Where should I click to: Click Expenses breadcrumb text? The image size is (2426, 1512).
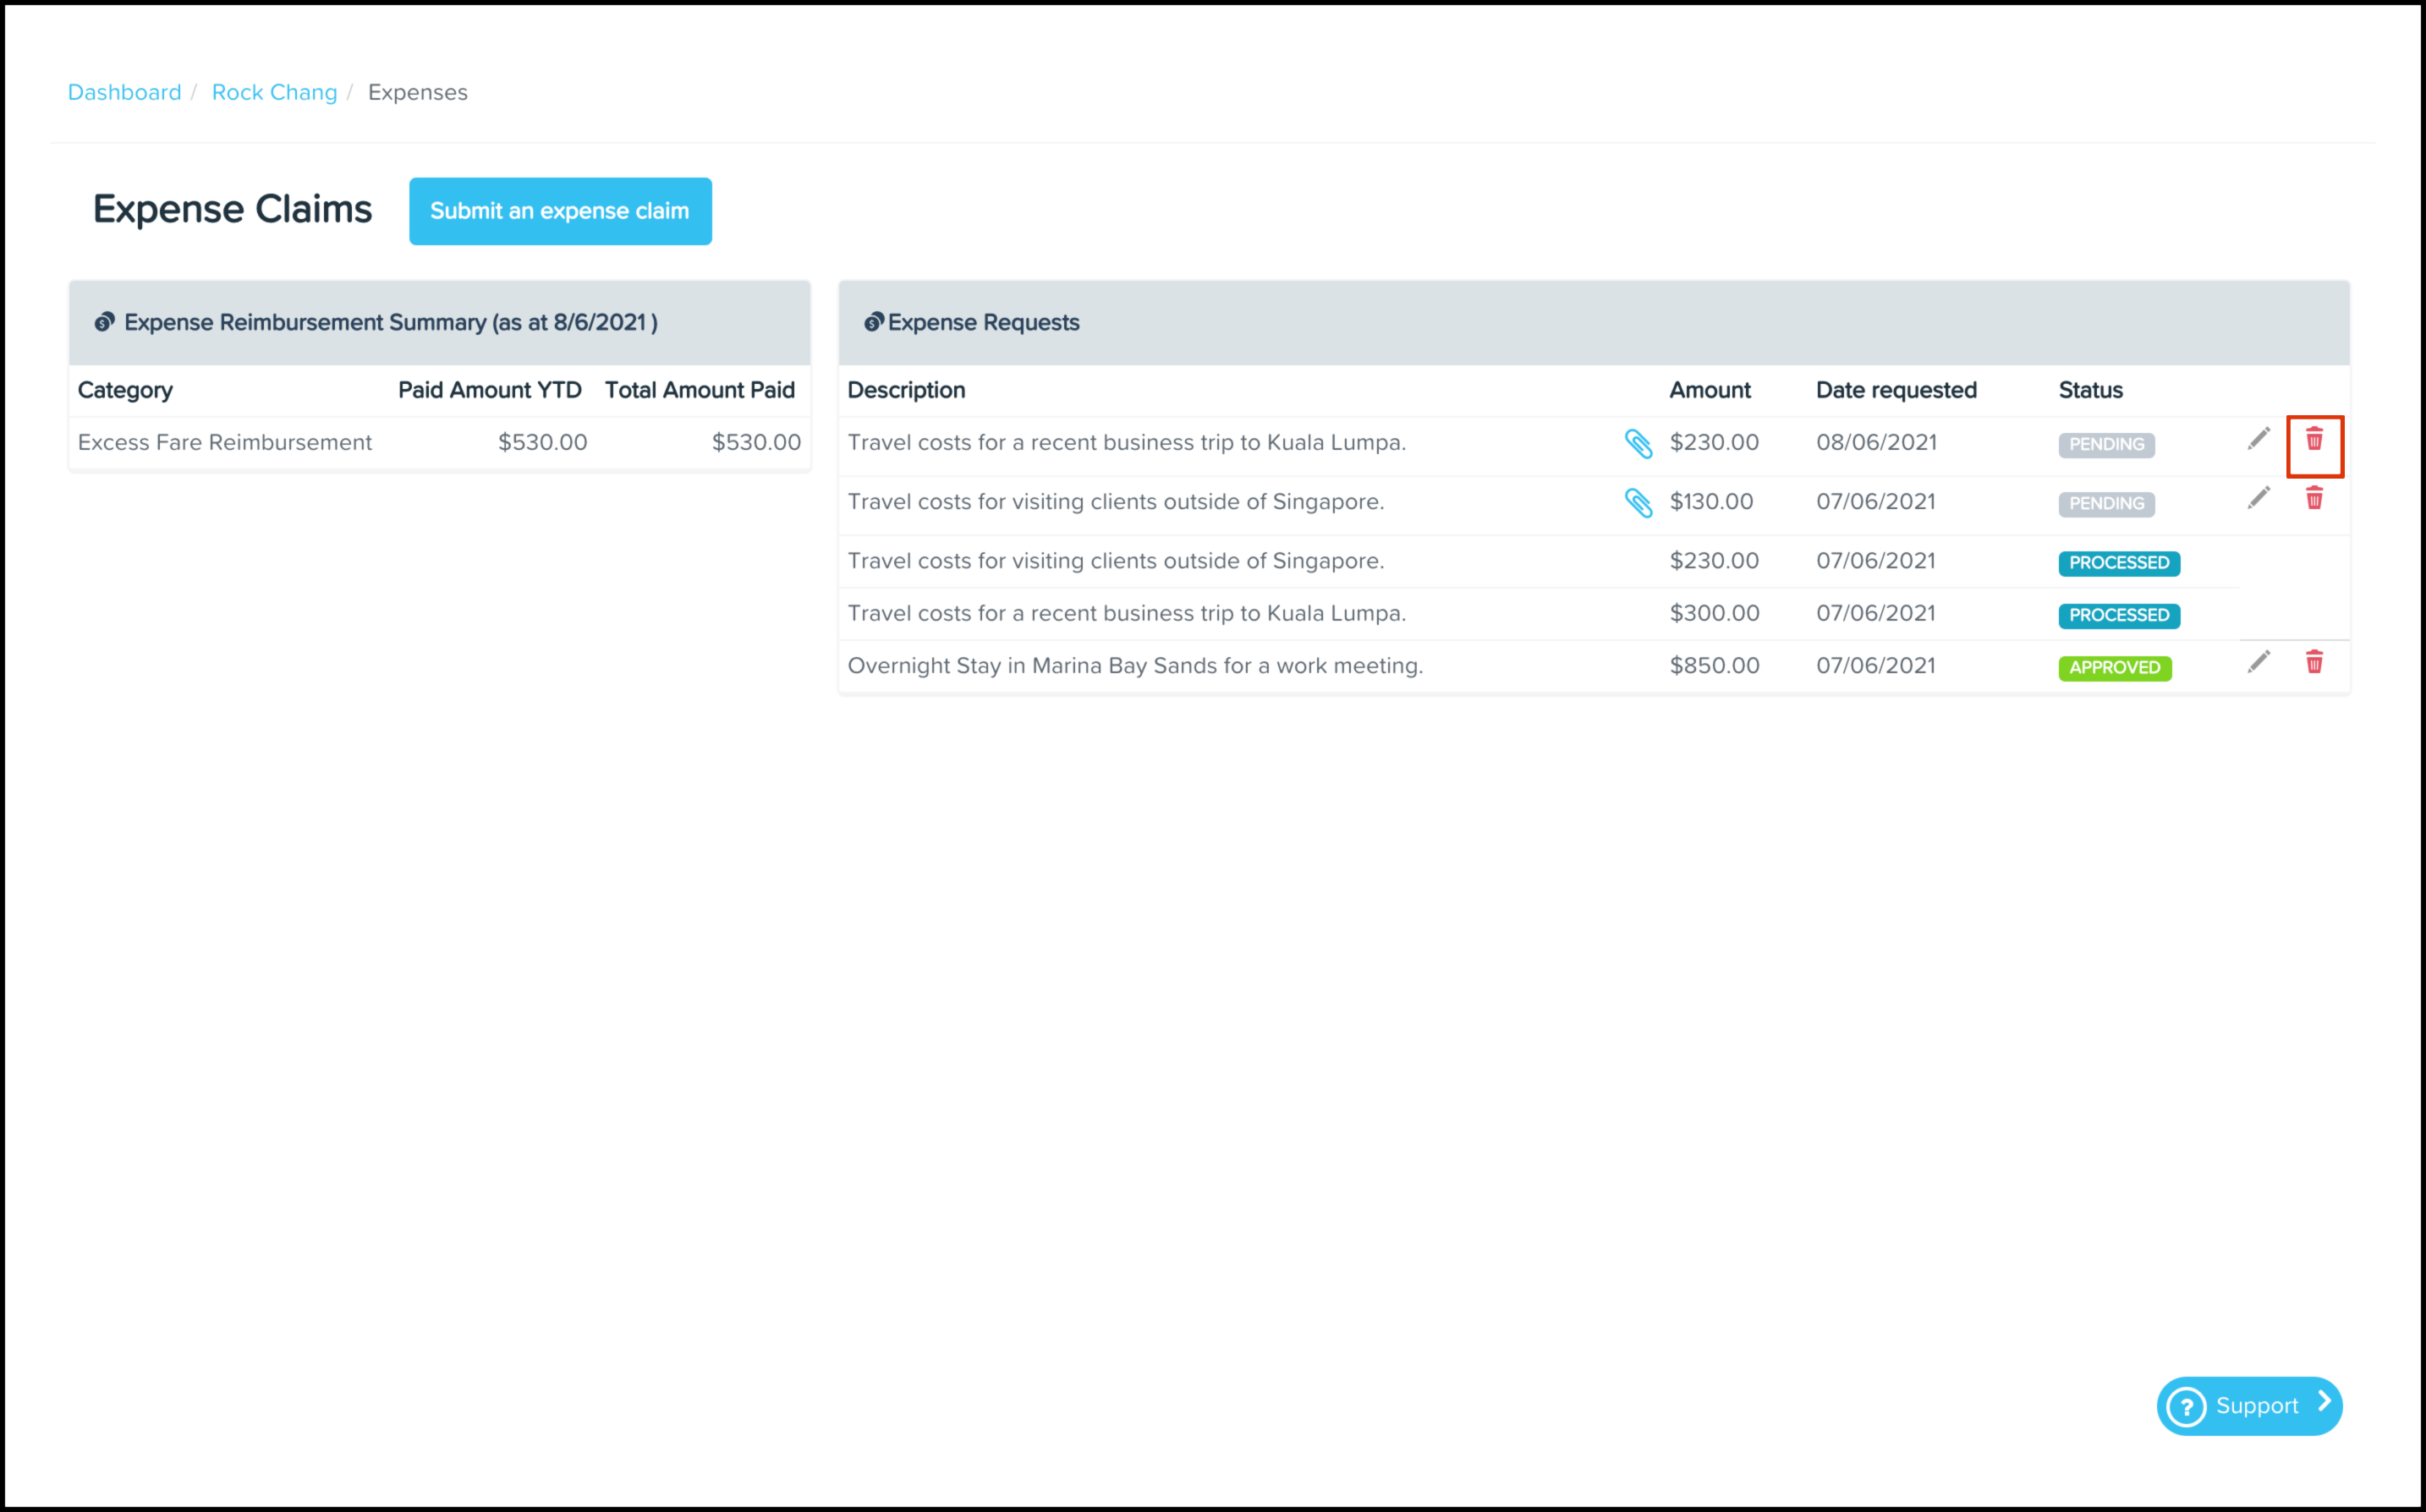(x=417, y=92)
